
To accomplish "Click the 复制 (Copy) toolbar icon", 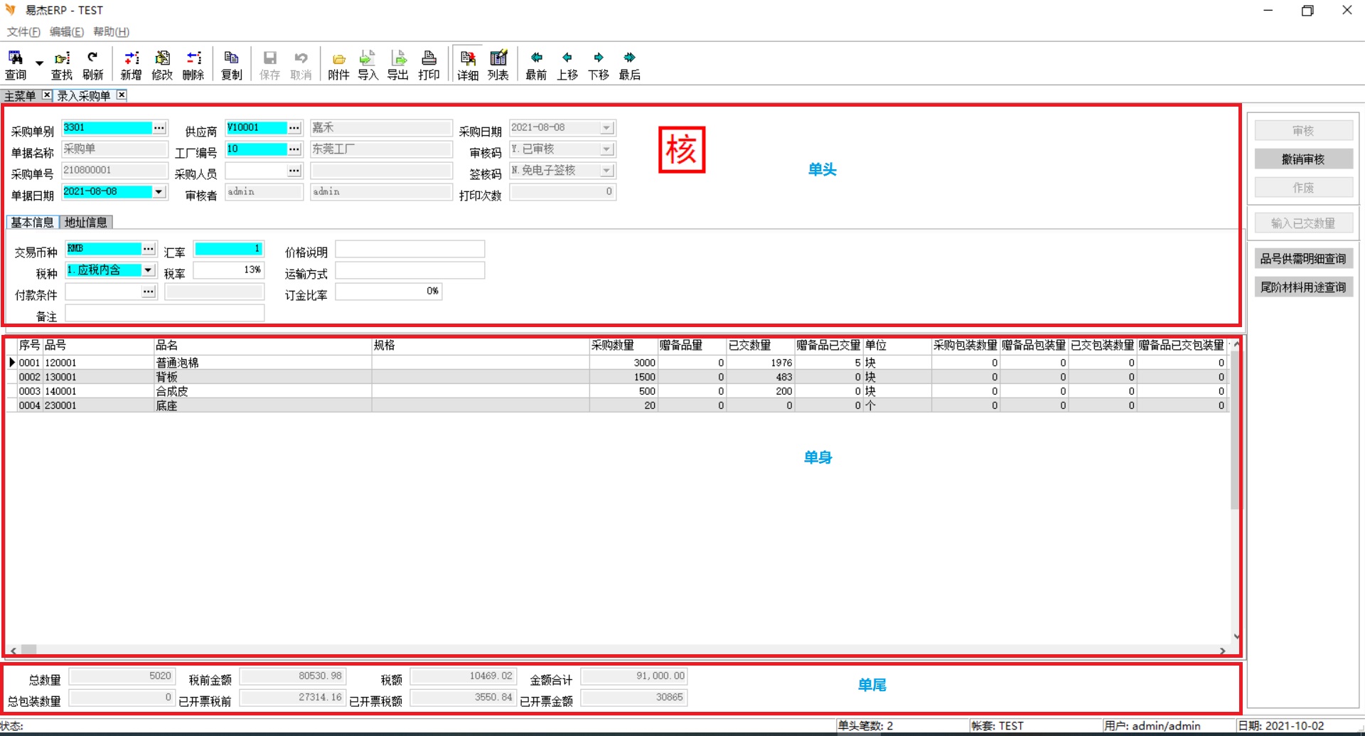I will [232, 65].
